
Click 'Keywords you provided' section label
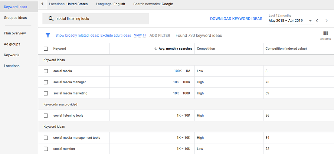pos(60,104)
